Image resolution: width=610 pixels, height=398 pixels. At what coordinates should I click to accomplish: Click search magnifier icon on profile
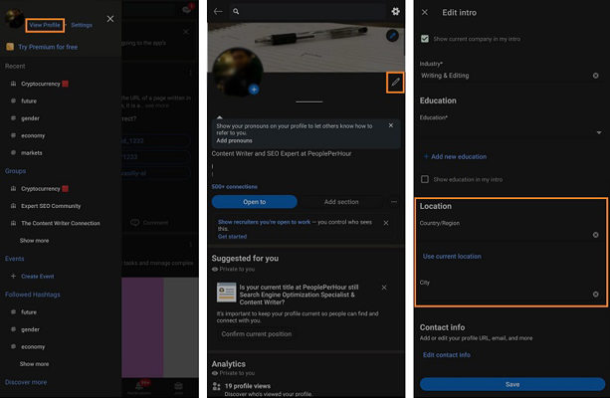(236, 11)
